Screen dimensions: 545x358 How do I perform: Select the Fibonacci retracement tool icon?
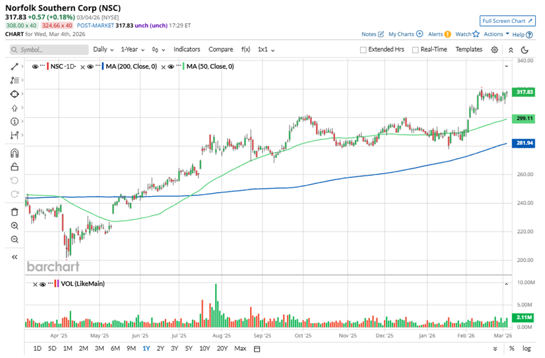click(x=15, y=80)
